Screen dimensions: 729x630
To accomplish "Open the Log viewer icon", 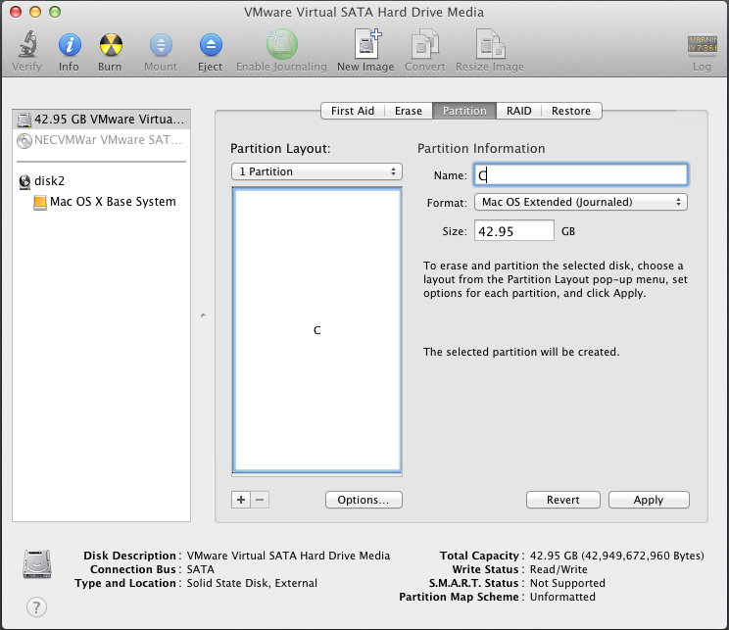I will click(702, 45).
